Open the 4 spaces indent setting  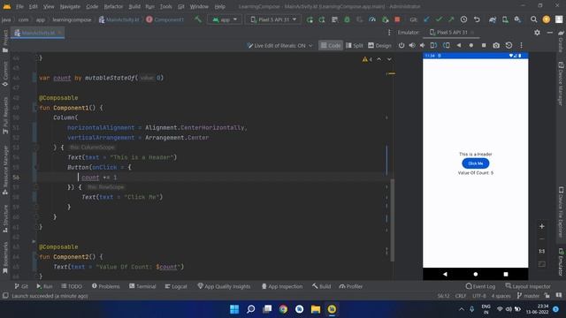click(x=501, y=296)
